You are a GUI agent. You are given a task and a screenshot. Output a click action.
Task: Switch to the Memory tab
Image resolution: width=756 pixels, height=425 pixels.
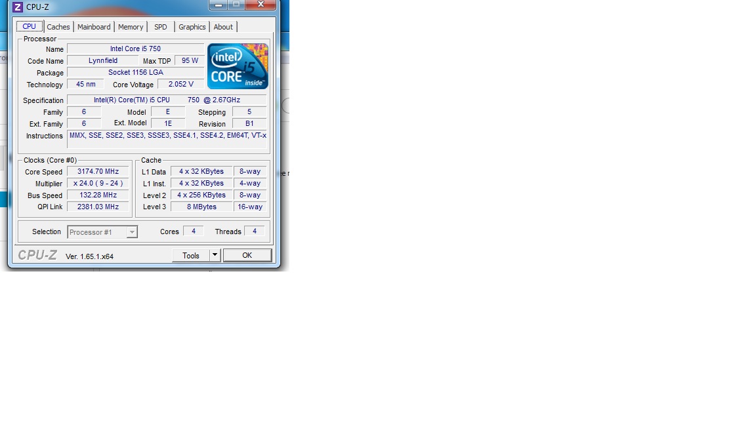point(131,27)
